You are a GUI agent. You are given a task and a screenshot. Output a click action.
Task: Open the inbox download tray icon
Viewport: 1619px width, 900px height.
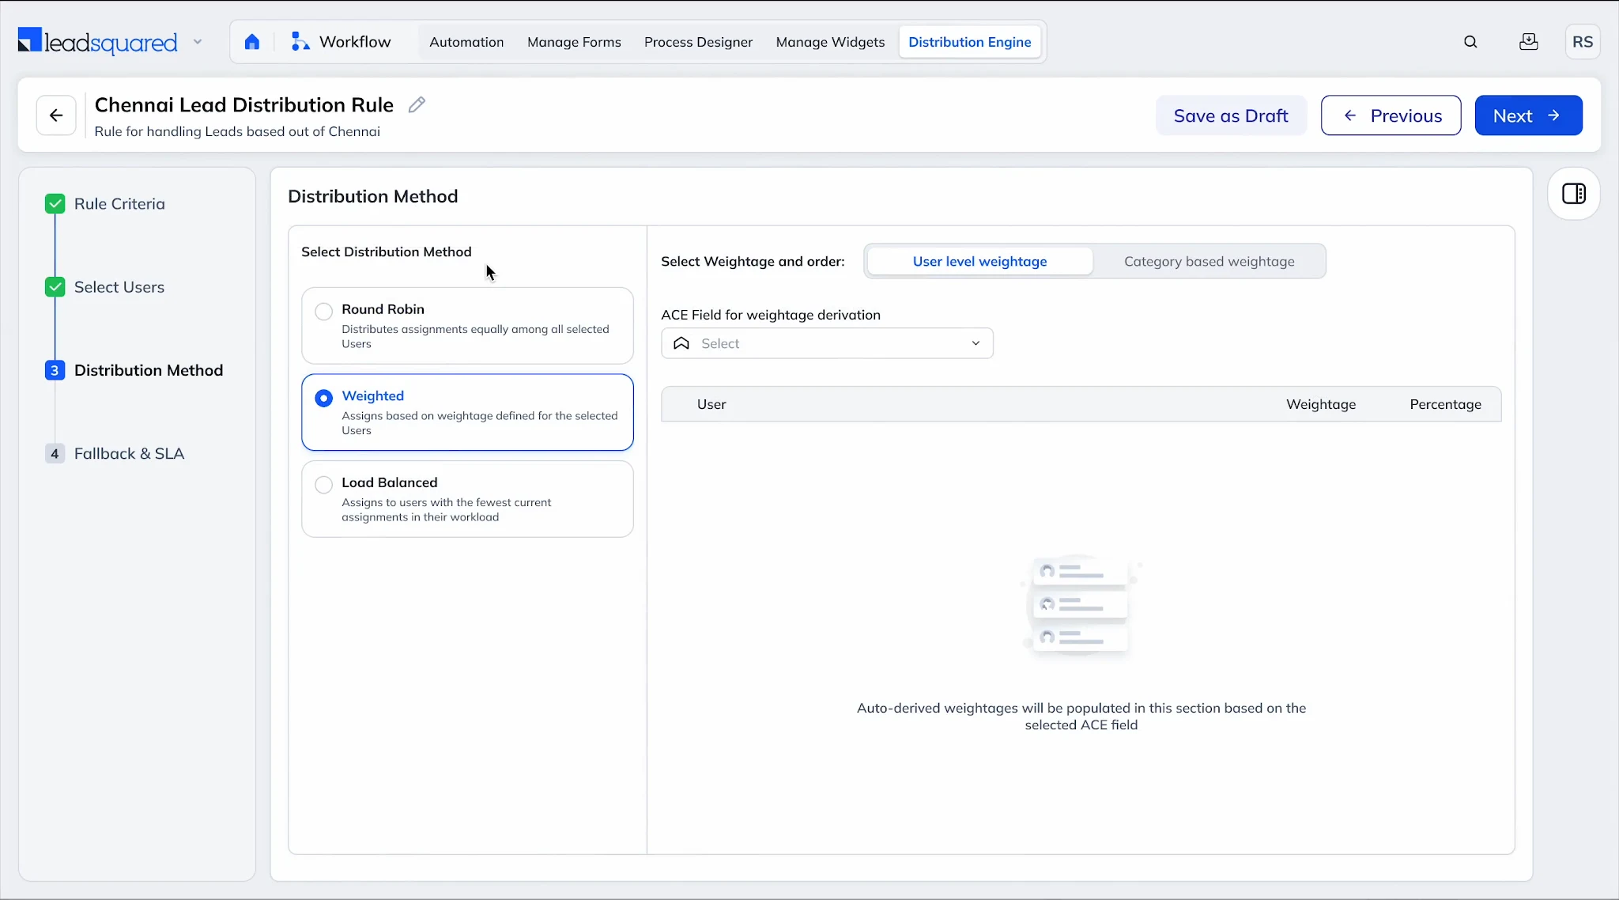click(x=1529, y=42)
